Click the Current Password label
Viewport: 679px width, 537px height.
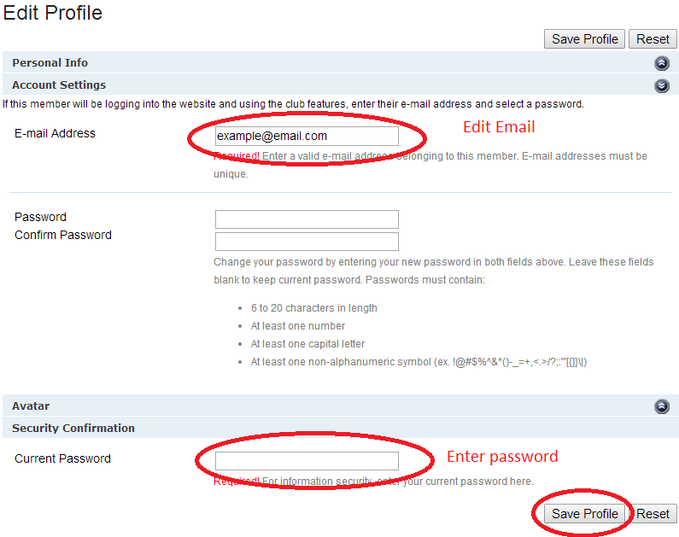click(62, 458)
